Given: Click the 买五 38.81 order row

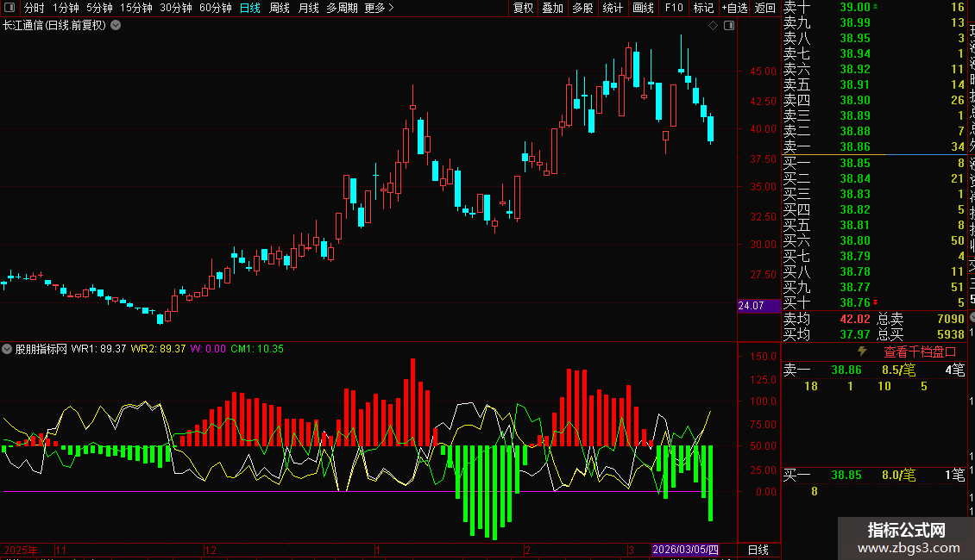Looking at the screenshot, I should tap(874, 225).
